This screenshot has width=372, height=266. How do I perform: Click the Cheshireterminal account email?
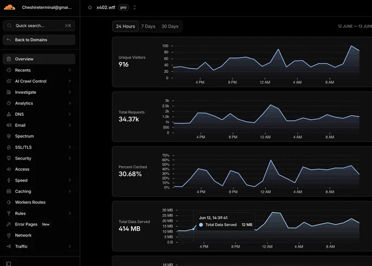pos(47,7)
